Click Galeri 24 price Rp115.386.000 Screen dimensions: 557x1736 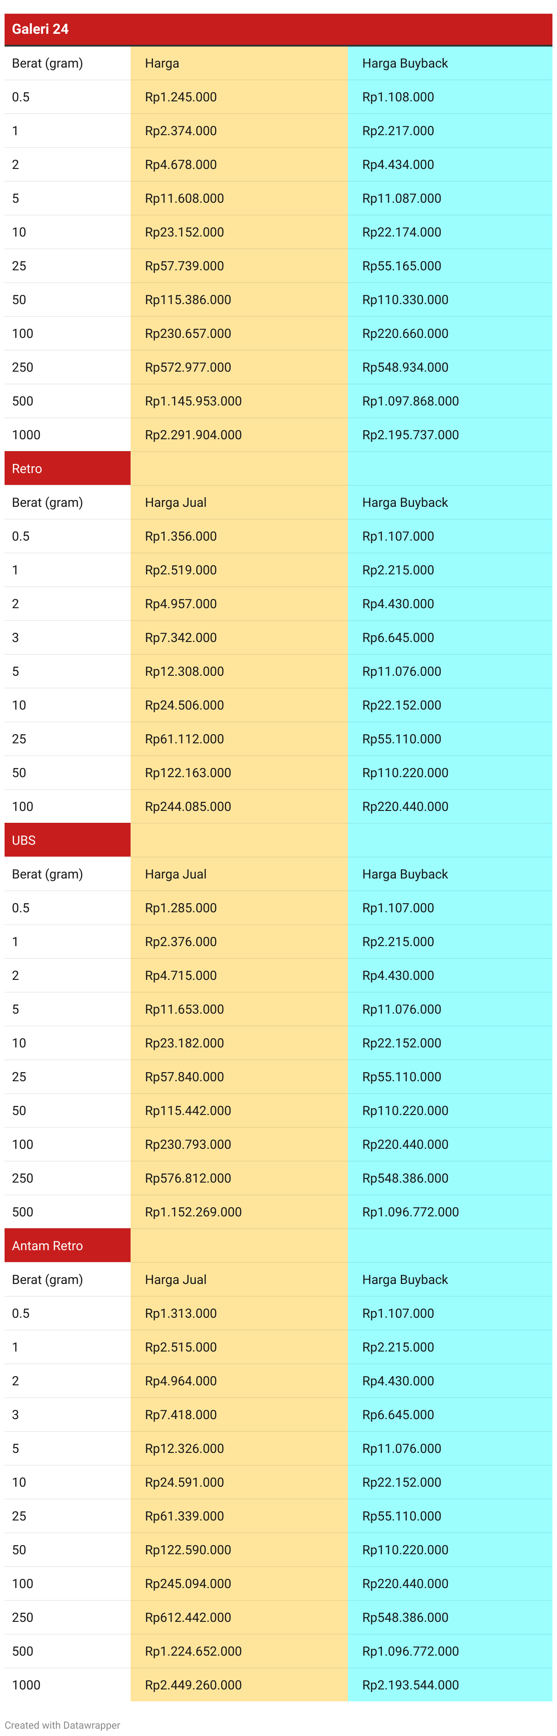click(188, 300)
